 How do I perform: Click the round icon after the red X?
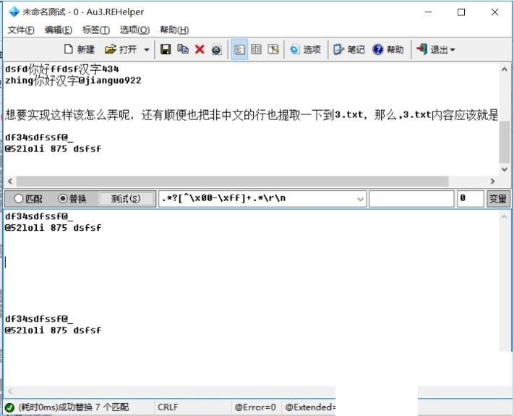(216, 50)
